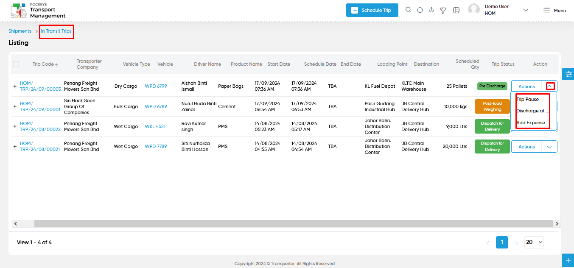Open the column layout icon

(456, 10)
